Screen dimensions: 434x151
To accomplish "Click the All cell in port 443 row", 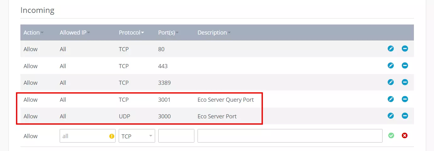I will [x=63, y=66].
